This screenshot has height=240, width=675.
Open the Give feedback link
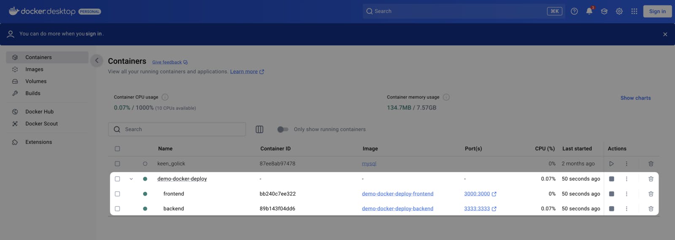click(170, 62)
